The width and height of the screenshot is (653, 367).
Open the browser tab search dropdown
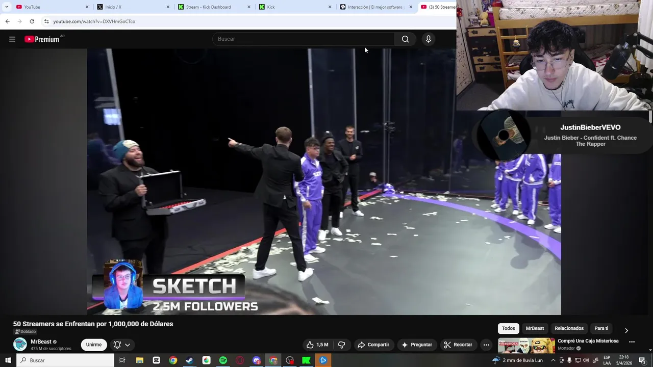coord(7,7)
